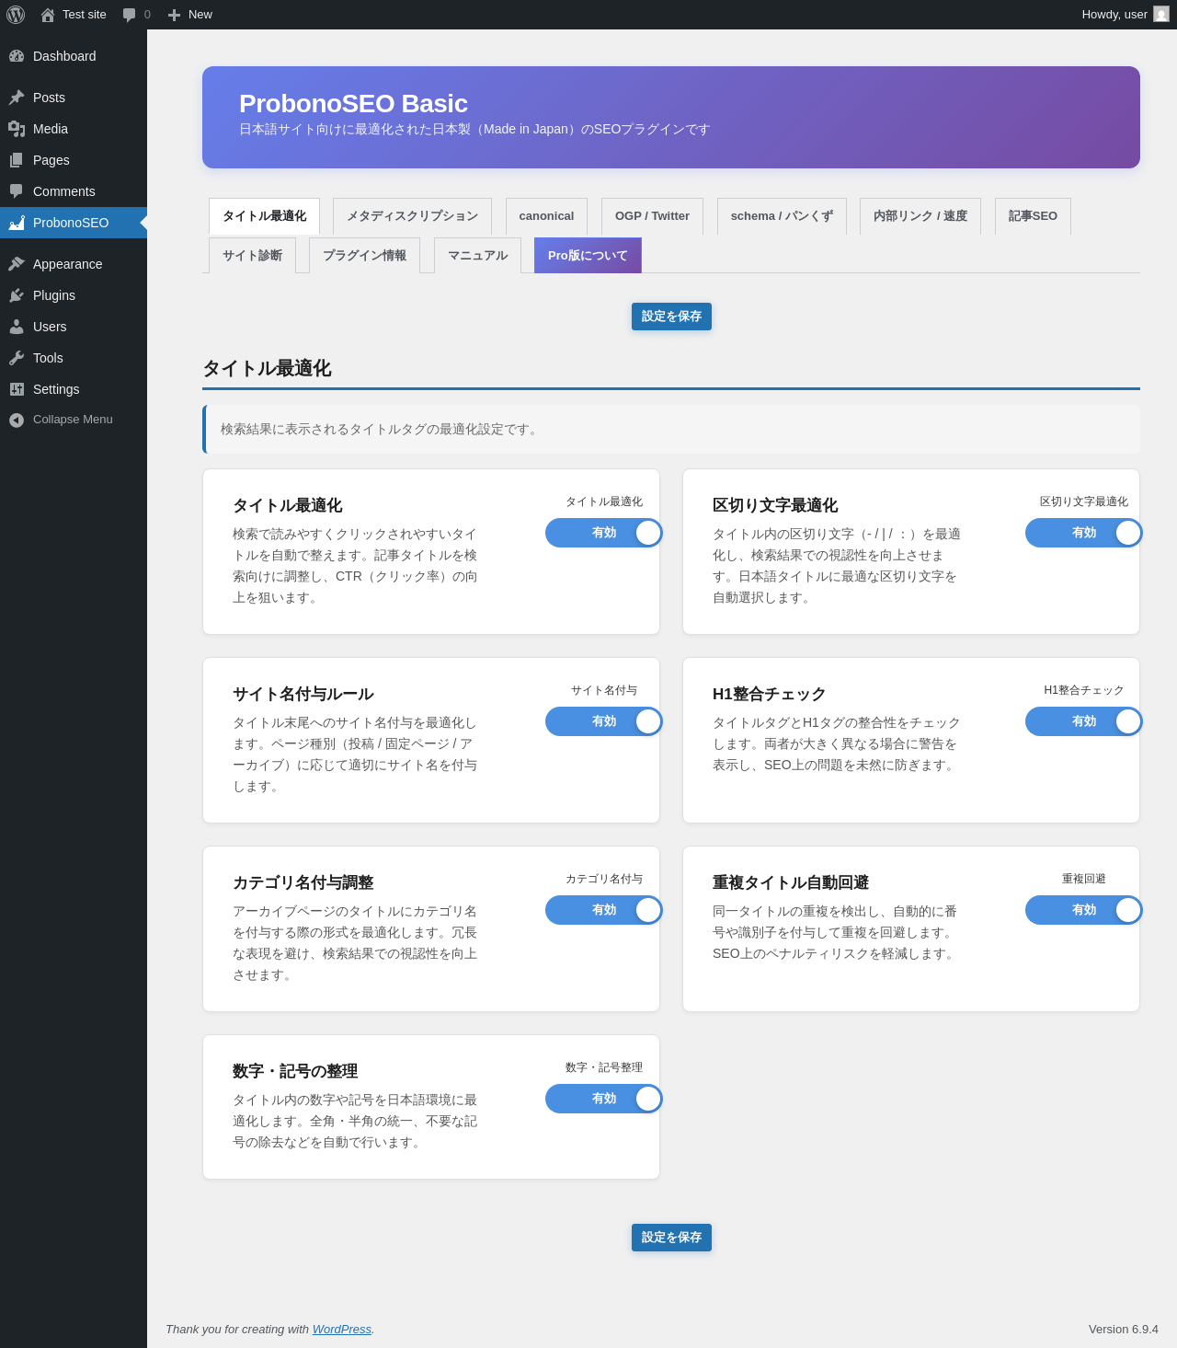The height and width of the screenshot is (1348, 1177).
Task: Click the home icon beside Test site
Action: click(x=48, y=15)
